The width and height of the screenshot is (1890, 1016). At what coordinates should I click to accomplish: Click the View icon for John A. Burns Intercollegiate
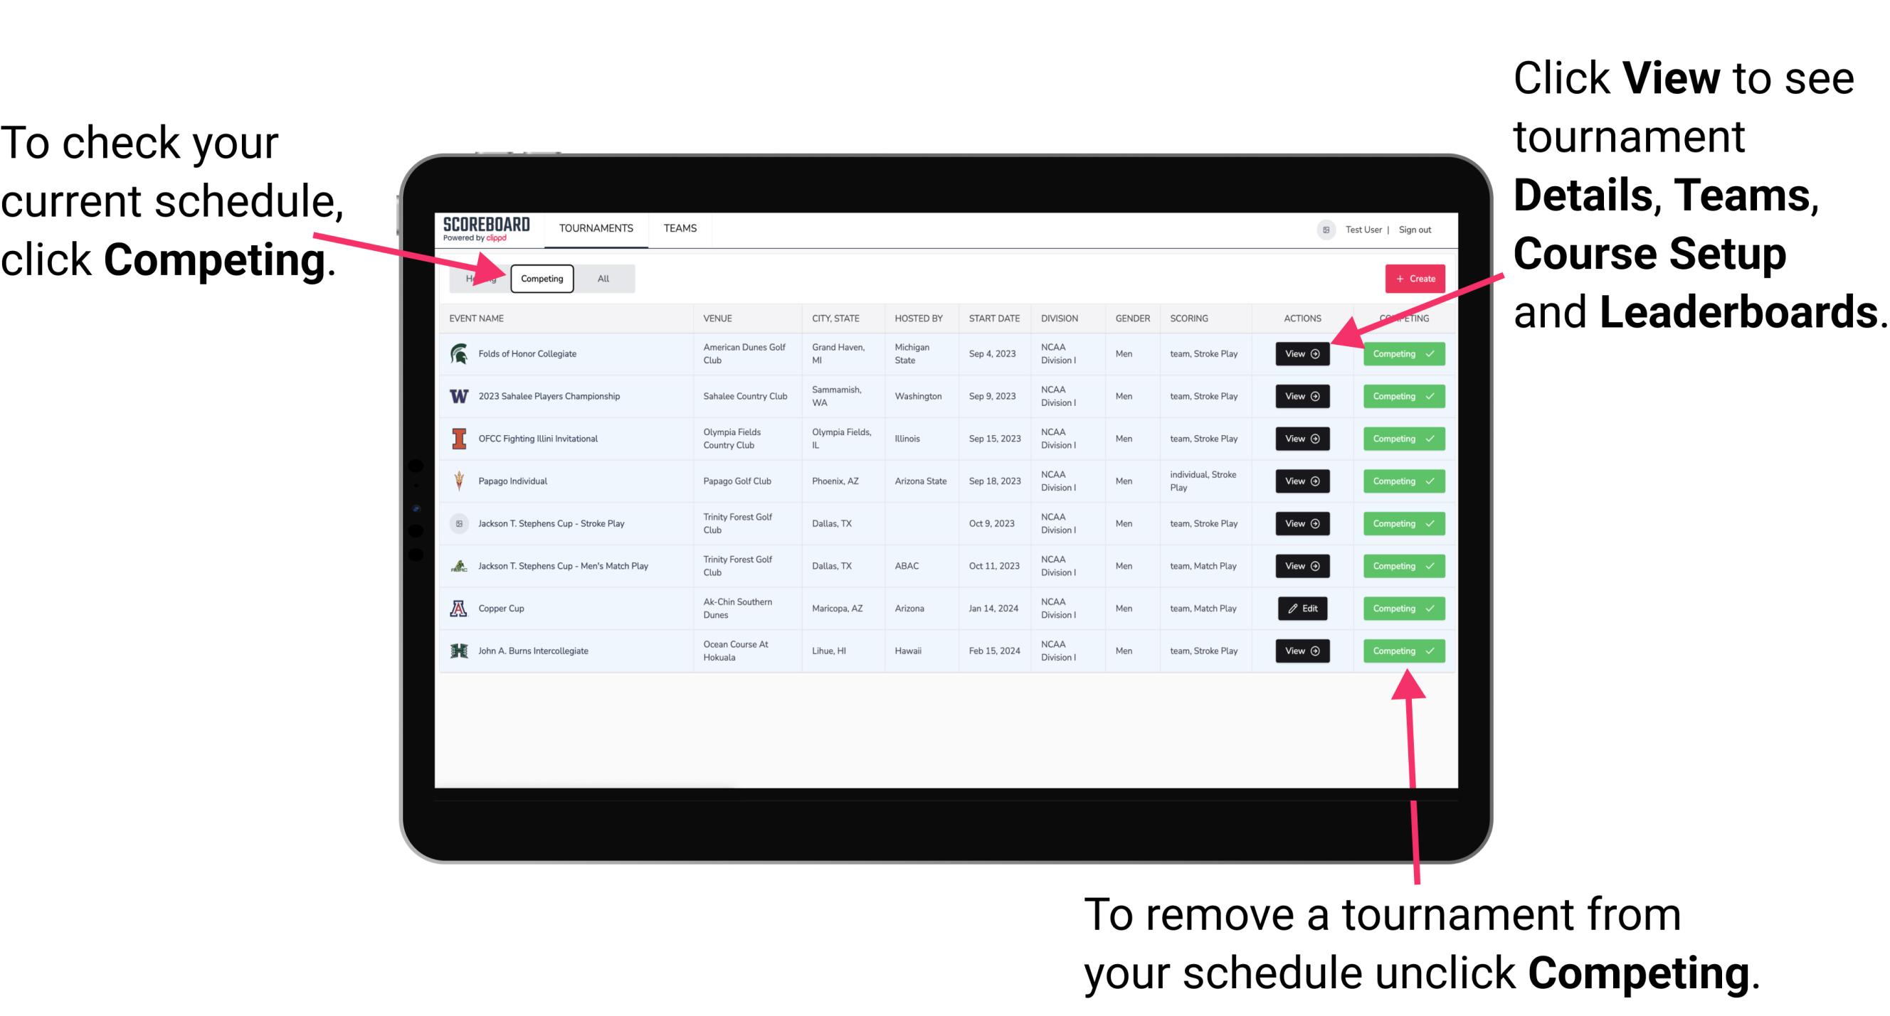pyautogui.click(x=1302, y=651)
